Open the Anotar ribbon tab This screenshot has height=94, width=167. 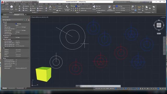17,4
